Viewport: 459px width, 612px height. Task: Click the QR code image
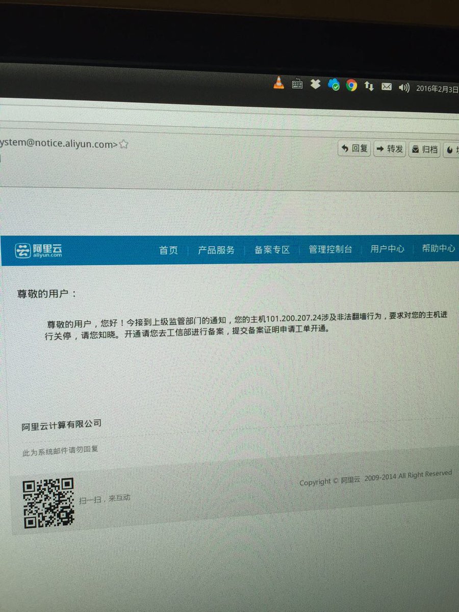49,503
